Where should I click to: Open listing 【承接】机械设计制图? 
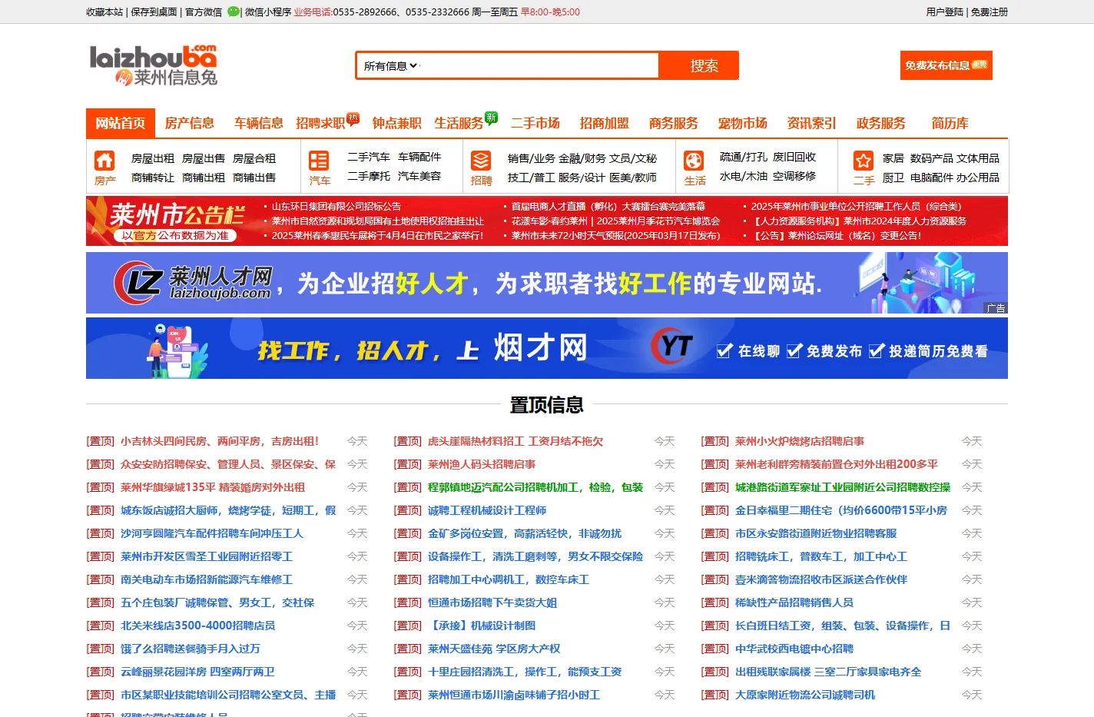[x=482, y=626]
